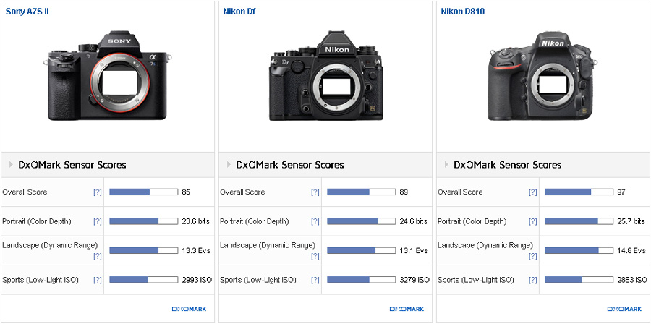
Task: Click the Sony A7S II title link
Action: [27, 12]
